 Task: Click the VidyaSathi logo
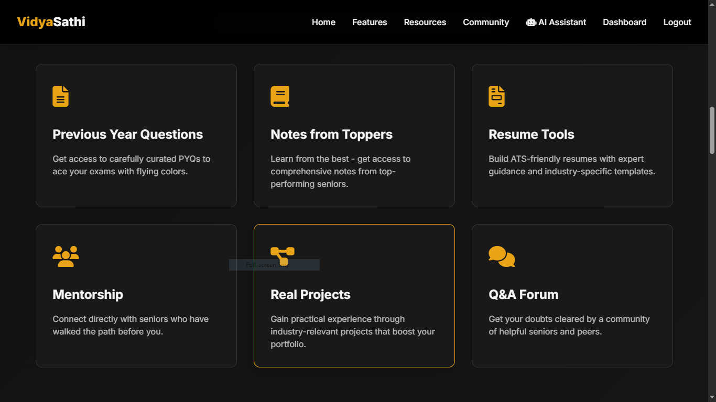[x=51, y=22]
